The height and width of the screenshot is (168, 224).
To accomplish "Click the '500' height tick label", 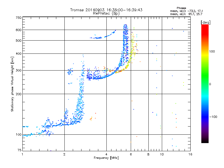I will tap(18, 41).
